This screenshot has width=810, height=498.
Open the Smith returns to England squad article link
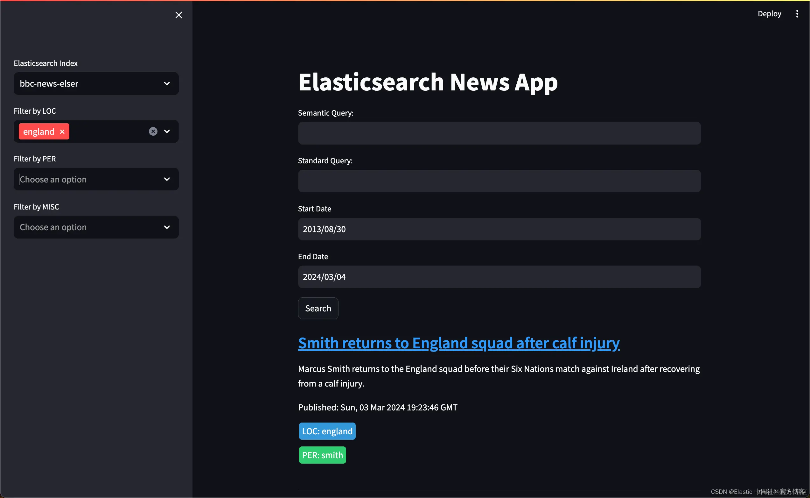click(459, 343)
